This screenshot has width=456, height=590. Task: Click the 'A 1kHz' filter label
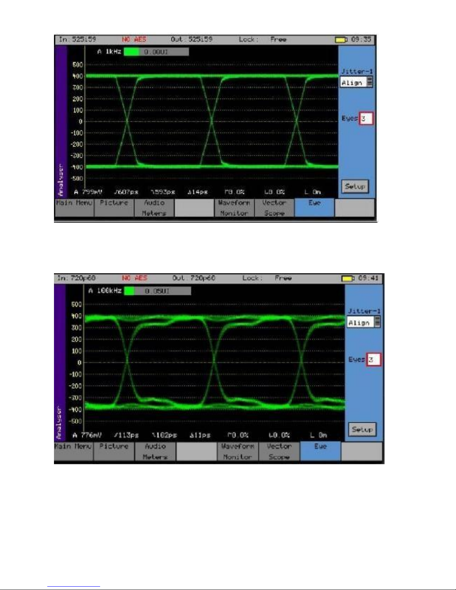click(x=109, y=52)
